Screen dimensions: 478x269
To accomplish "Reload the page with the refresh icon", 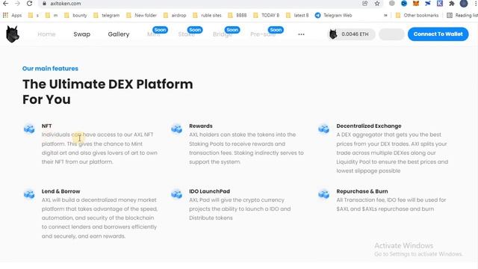I will coord(29,3).
